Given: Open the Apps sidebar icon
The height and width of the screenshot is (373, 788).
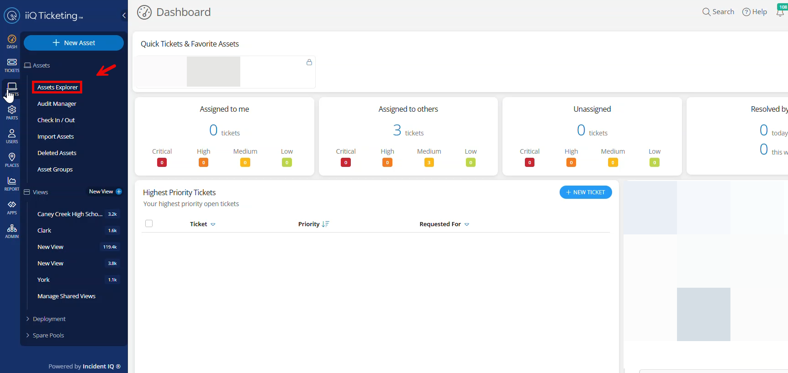Looking at the screenshot, I should pyautogui.click(x=12, y=207).
